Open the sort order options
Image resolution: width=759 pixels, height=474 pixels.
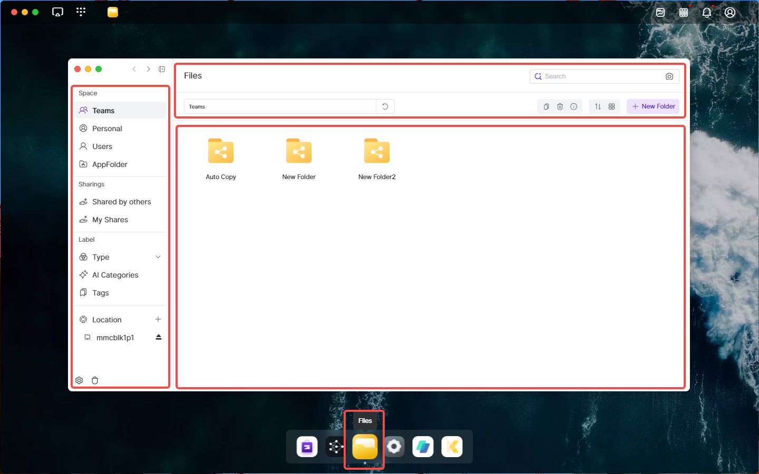click(598, 106)
